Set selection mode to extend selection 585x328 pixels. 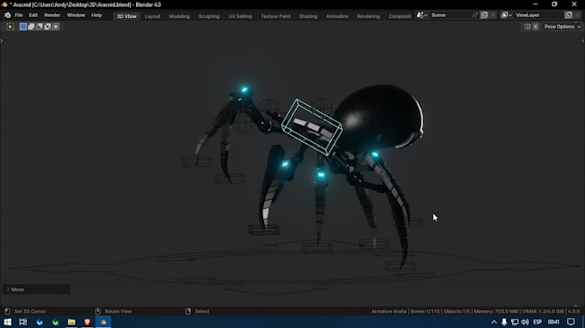click(31, 27)
